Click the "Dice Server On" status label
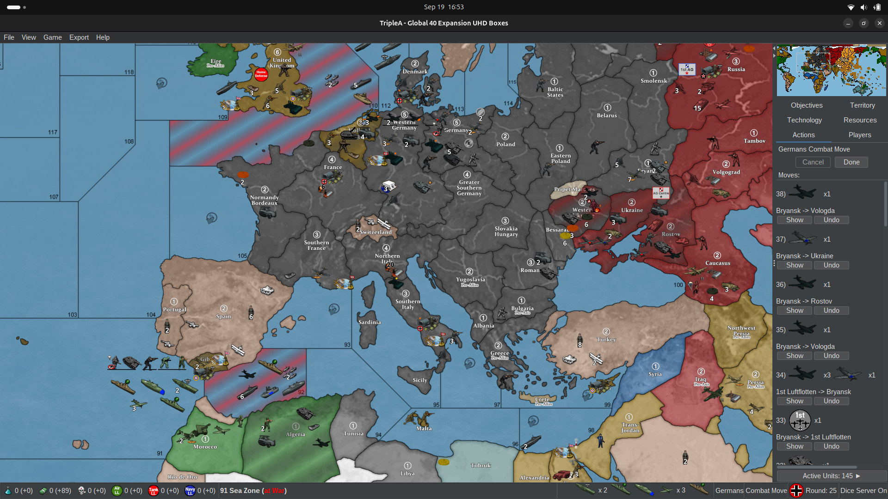Viewport: 888px width, 499px height. tap(863, 491)
